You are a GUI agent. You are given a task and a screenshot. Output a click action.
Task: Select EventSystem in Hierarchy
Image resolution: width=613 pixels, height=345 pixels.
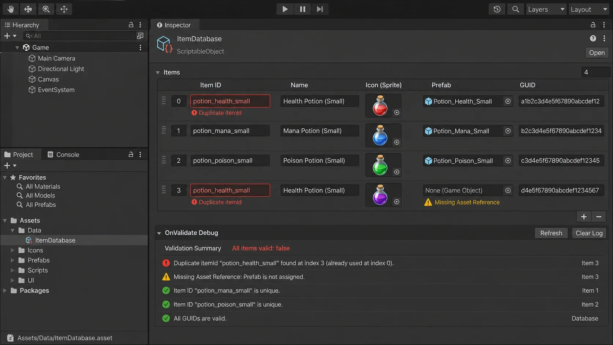point(51,90)
